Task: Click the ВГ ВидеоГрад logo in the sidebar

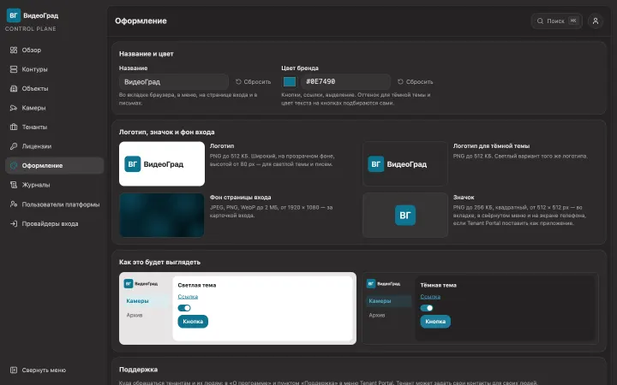Action: (33, 15)
